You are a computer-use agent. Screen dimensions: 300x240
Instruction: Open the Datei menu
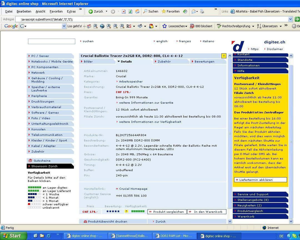9,11
